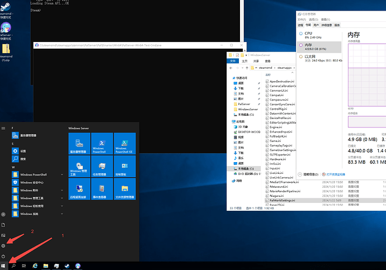Open the PalServer shortcut on the desktop
Image resolution: width=386 pixels, height=270 pixels.
pos(6,31)
